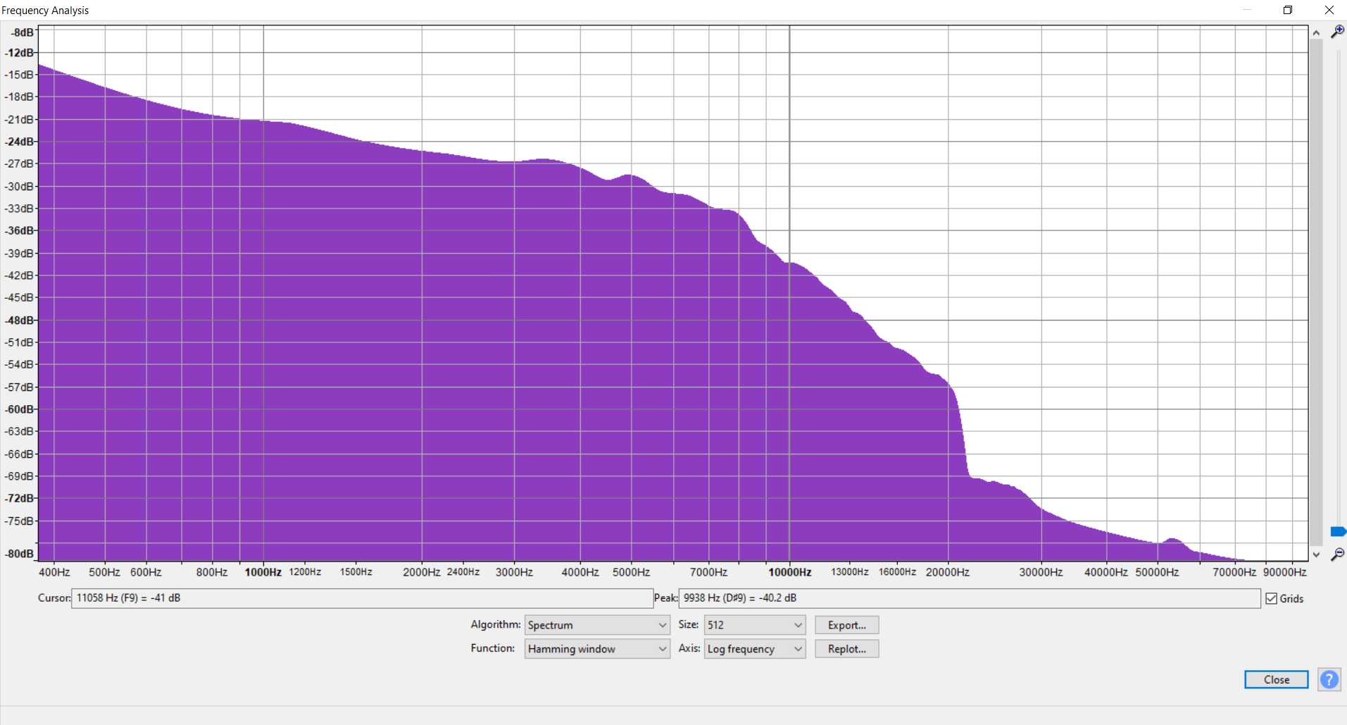Click the zoom in magnifier icon
The height and width of the screenshot is (725, 1347).
pos(1336,32)
